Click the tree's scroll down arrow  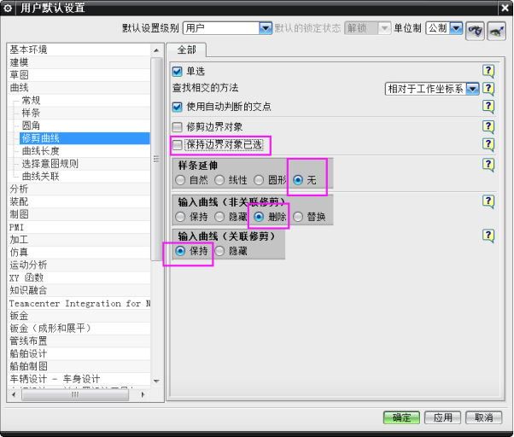pos(156,381)
